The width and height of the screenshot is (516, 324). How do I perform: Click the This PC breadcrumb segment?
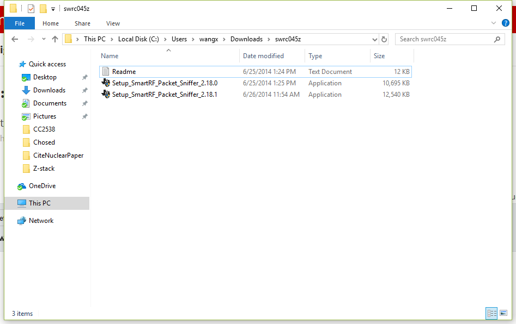94,39
